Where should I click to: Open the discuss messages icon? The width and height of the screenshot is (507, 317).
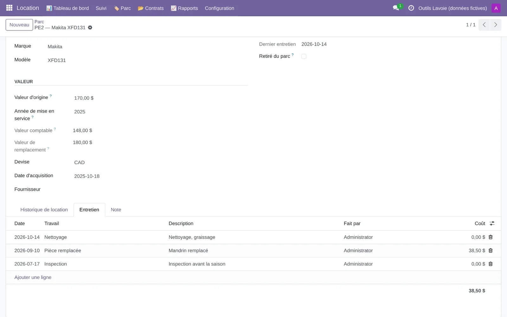coord(396,8)
